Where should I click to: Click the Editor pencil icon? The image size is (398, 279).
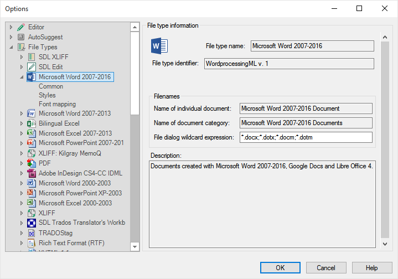(x=21, y=27)
